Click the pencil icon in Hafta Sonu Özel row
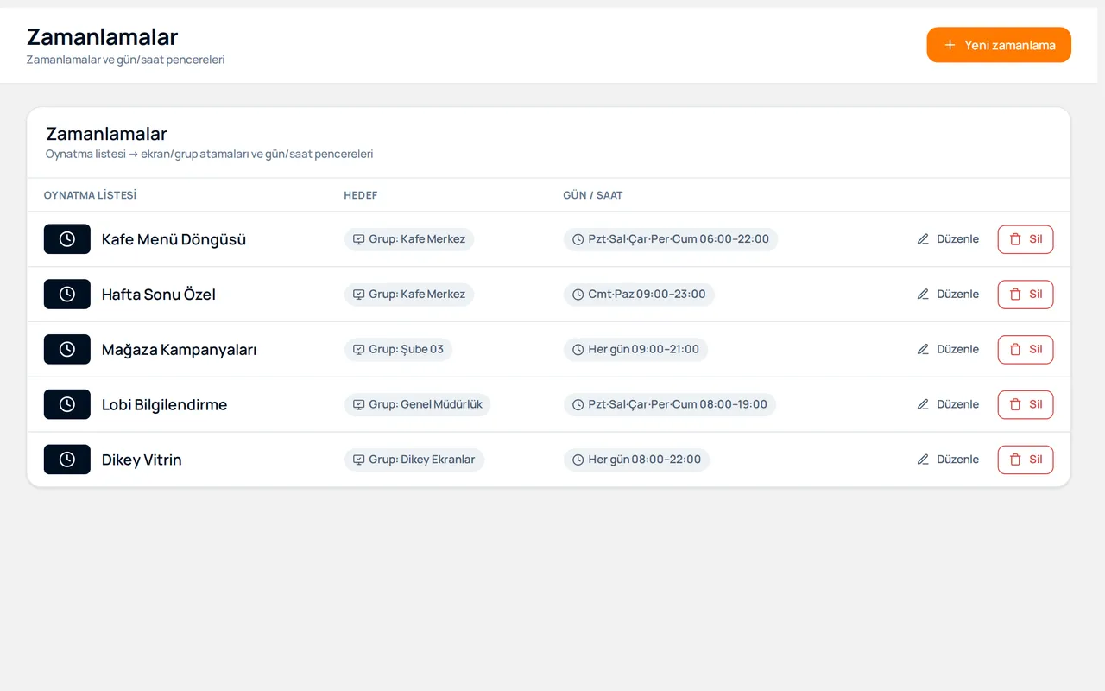 pyautogui.click(x=923, y=295)
